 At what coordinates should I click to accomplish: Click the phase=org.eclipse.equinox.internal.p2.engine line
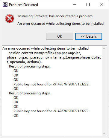tap(54, 57)
